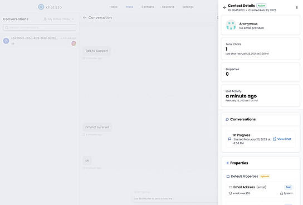
Task: Click the Total Chats card
Action: [260, 48]
